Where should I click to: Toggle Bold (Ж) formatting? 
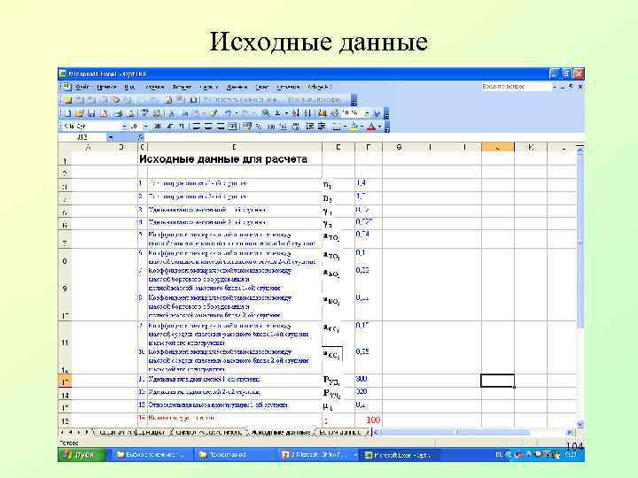tap(158, 127)
